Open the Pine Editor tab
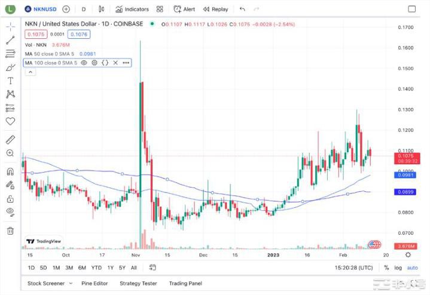 pyautogui.click(x=94, y=283)
